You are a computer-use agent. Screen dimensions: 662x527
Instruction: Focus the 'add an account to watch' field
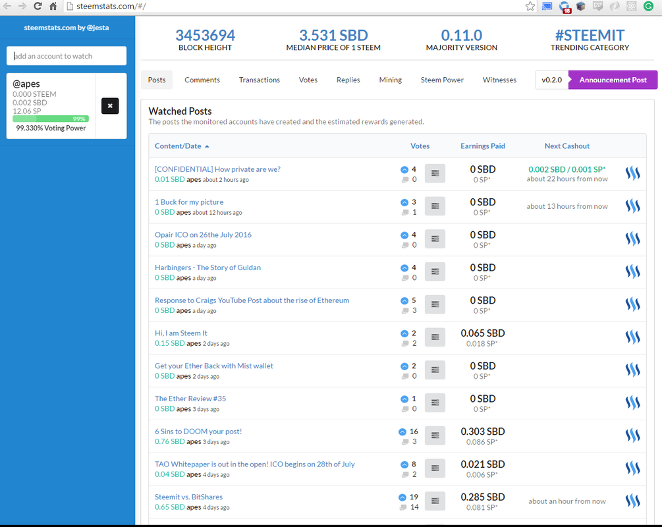67,56
